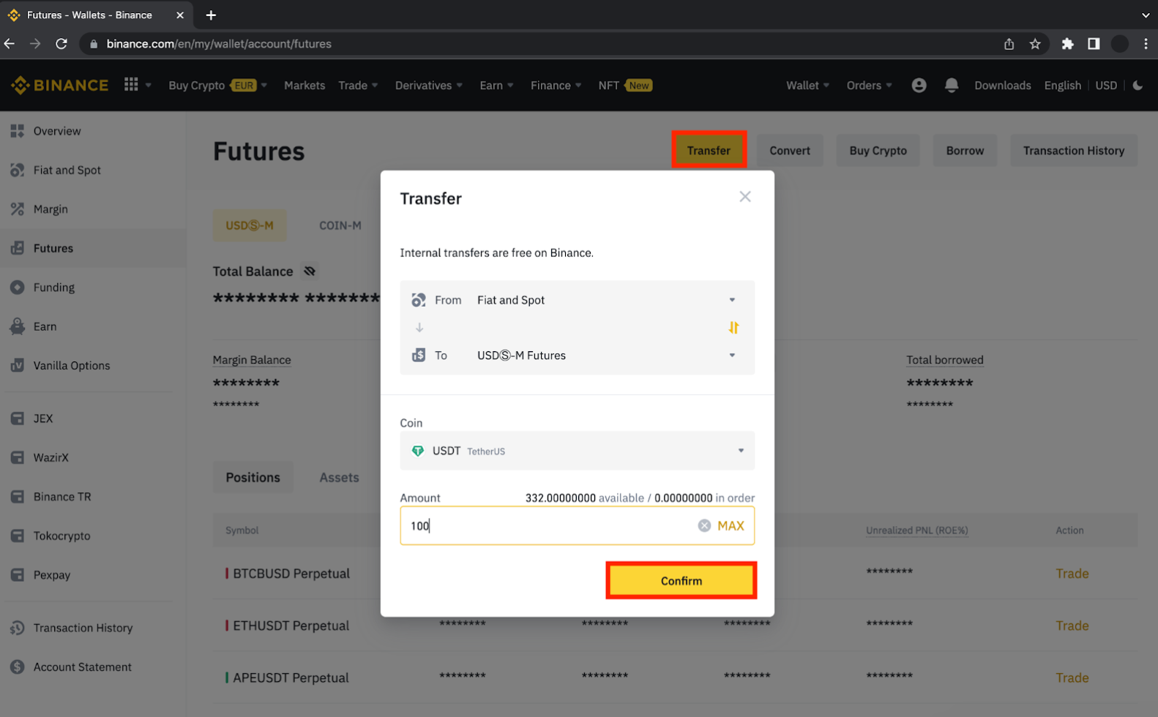Change the USD currency setting
1158x717 pixels.
point(1106,86)
